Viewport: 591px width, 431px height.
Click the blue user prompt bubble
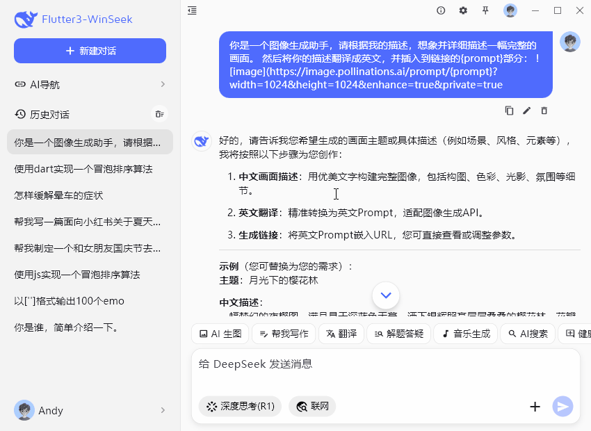(x=386, y=65)
